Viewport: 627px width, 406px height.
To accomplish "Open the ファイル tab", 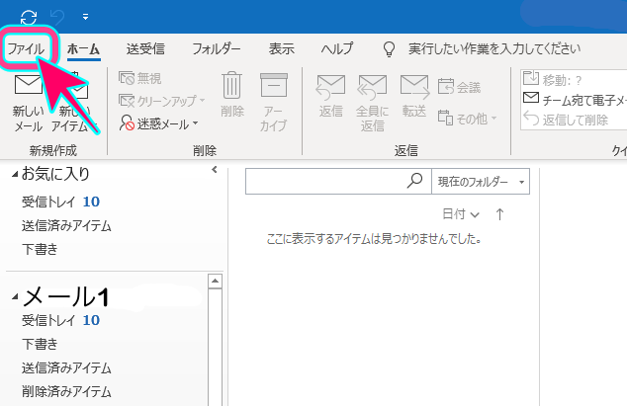I will coord(26,49).
